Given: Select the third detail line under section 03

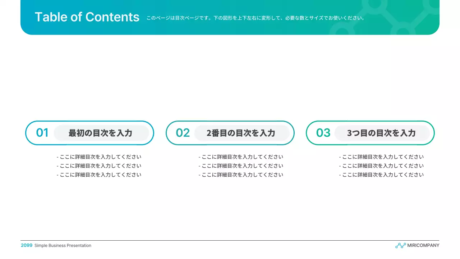Looking at the screenshot, I should (381, 174).
